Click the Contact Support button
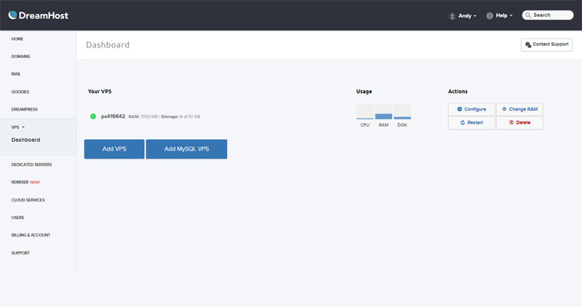 [546, 44]
